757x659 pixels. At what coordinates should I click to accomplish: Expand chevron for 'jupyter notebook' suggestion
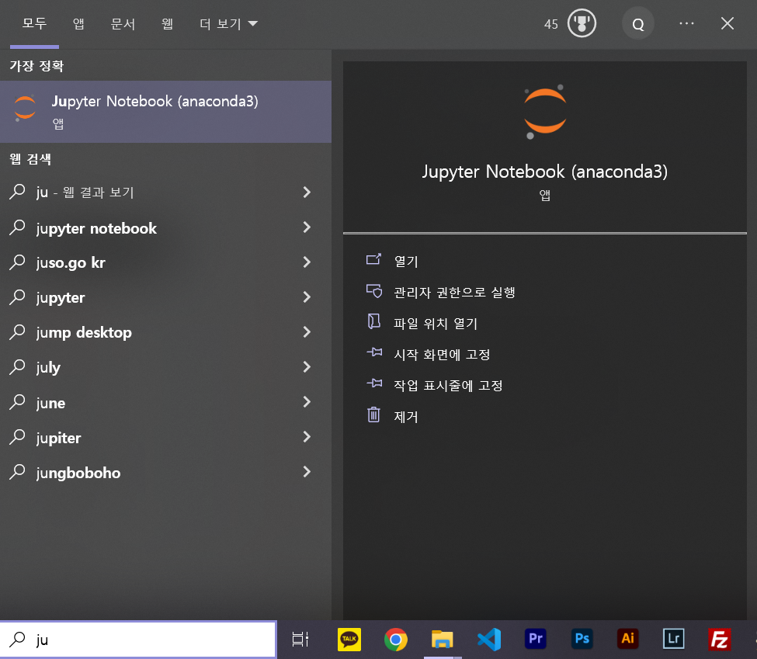[307, 227]
